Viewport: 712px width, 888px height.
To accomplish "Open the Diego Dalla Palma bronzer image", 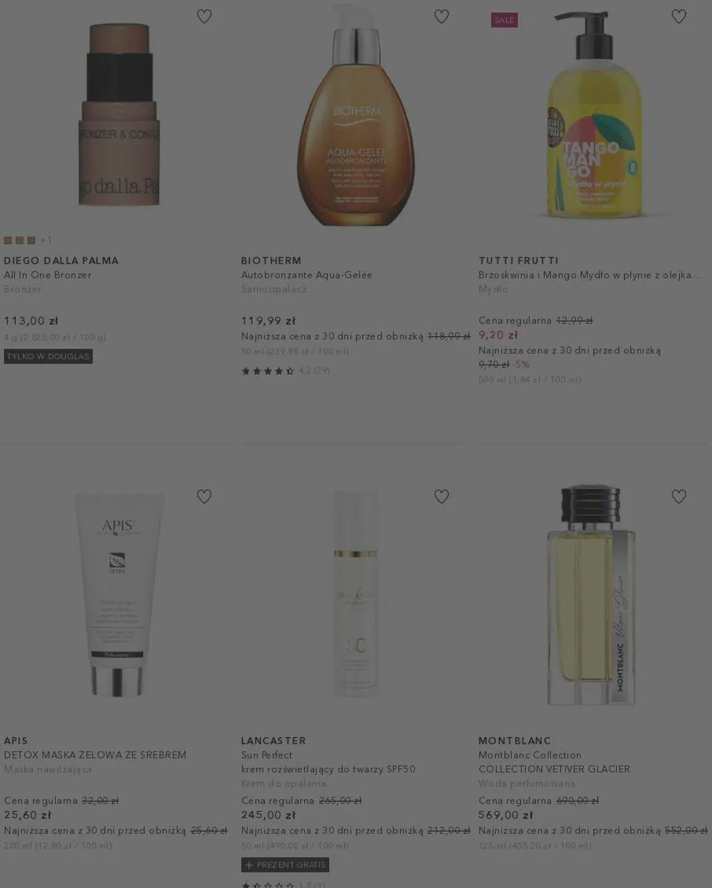I will pos(118,114).
